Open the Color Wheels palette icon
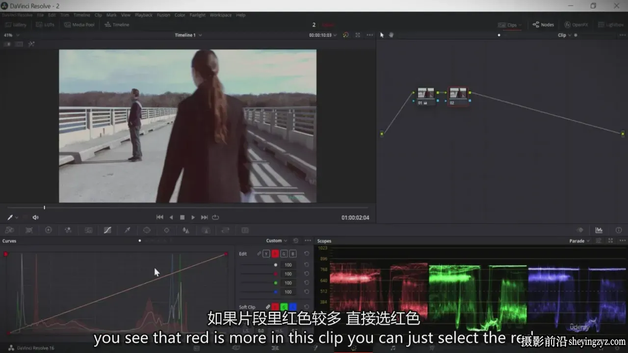 49,230
